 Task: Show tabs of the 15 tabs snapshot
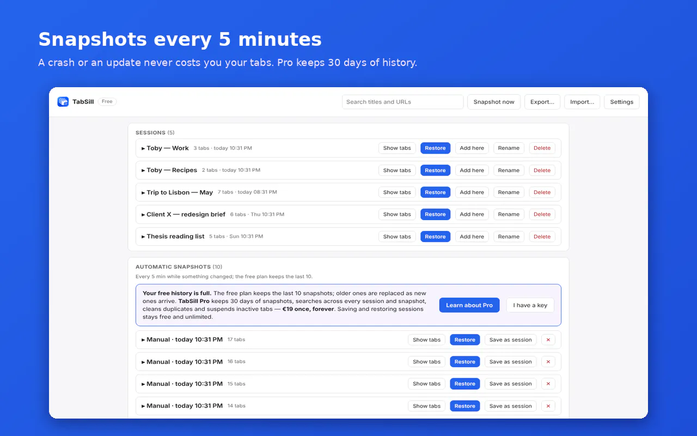point(426,384)
